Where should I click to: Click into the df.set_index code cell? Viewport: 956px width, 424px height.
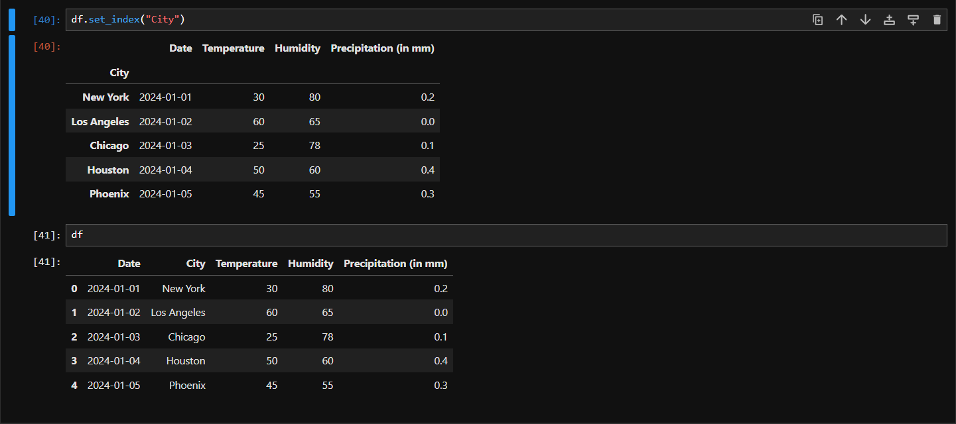pyautogui.click(x=506, y=20)
